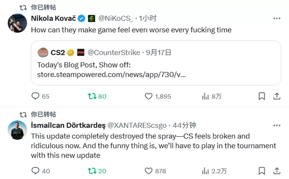Viewport: 289px width, 179px height.
Task: Open the @NiKoCS_ handle link
Action: [x=116, y=18]
